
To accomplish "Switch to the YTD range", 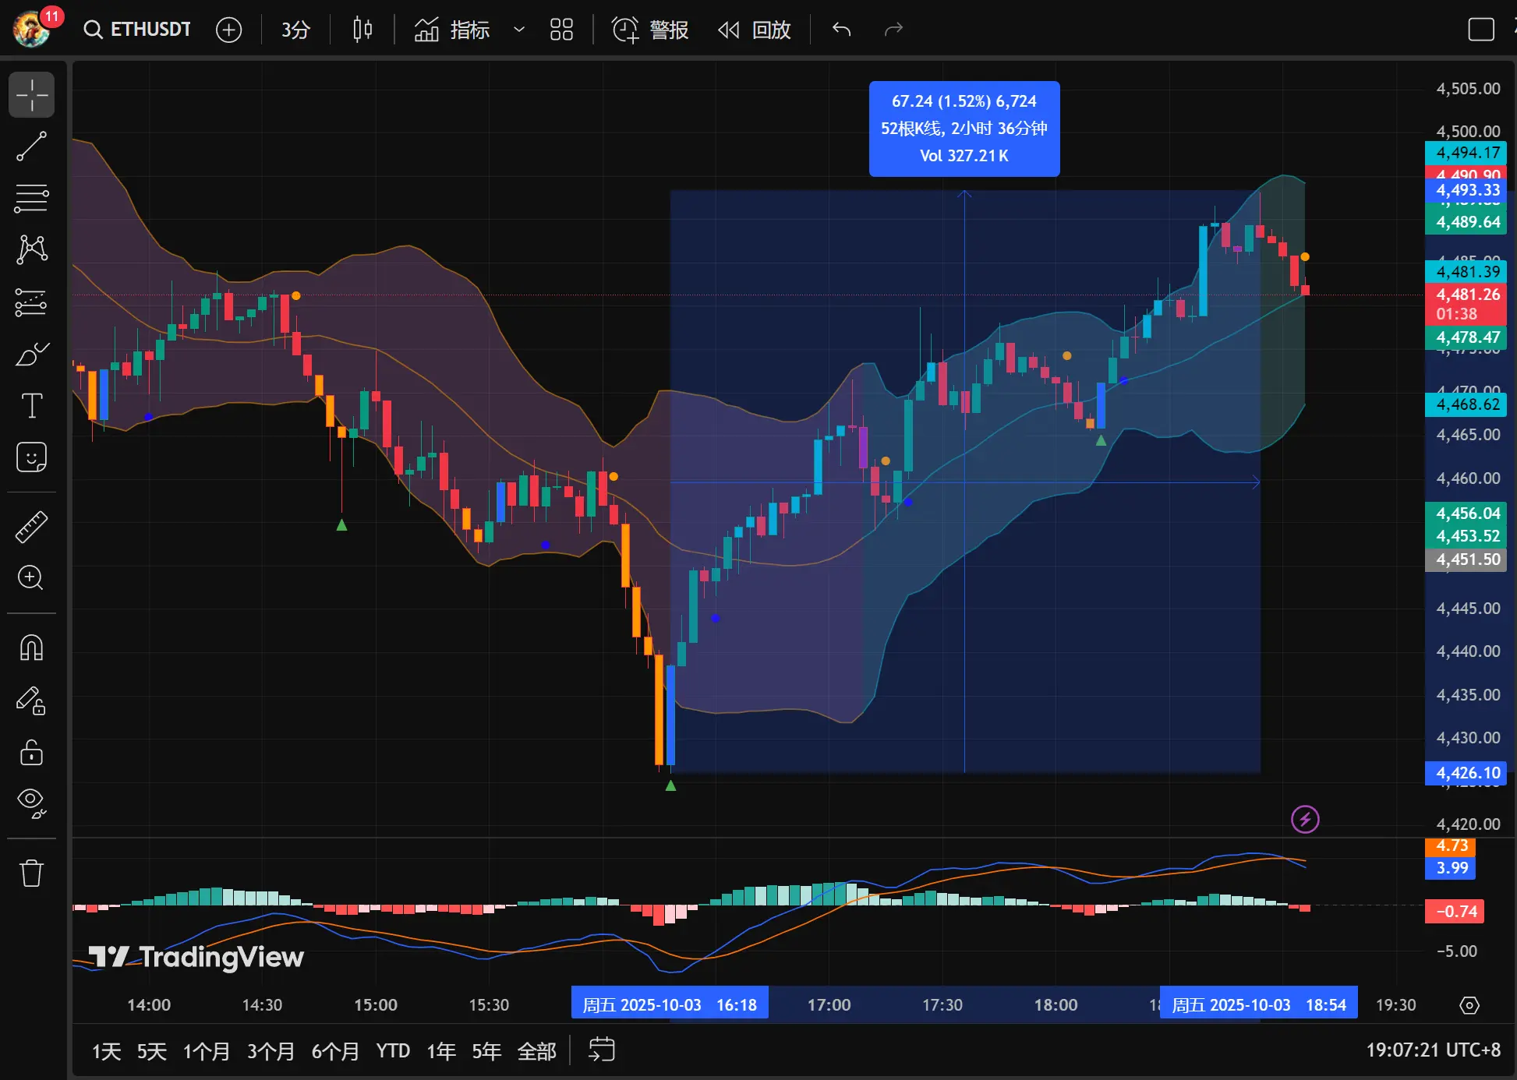I will [393, 1051].
